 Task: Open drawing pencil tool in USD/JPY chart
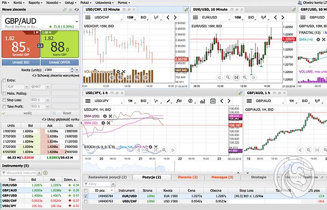168,101
